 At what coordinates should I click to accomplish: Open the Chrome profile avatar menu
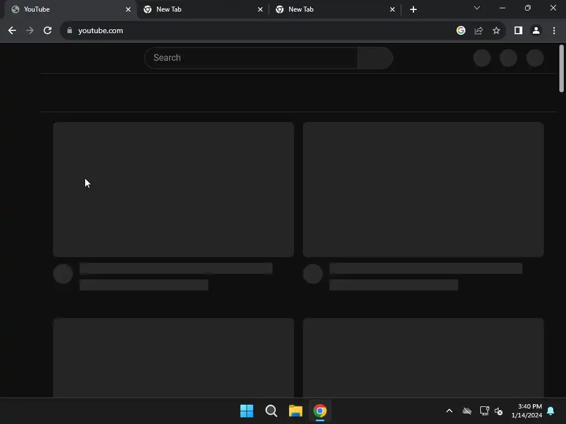click(536, 31)
